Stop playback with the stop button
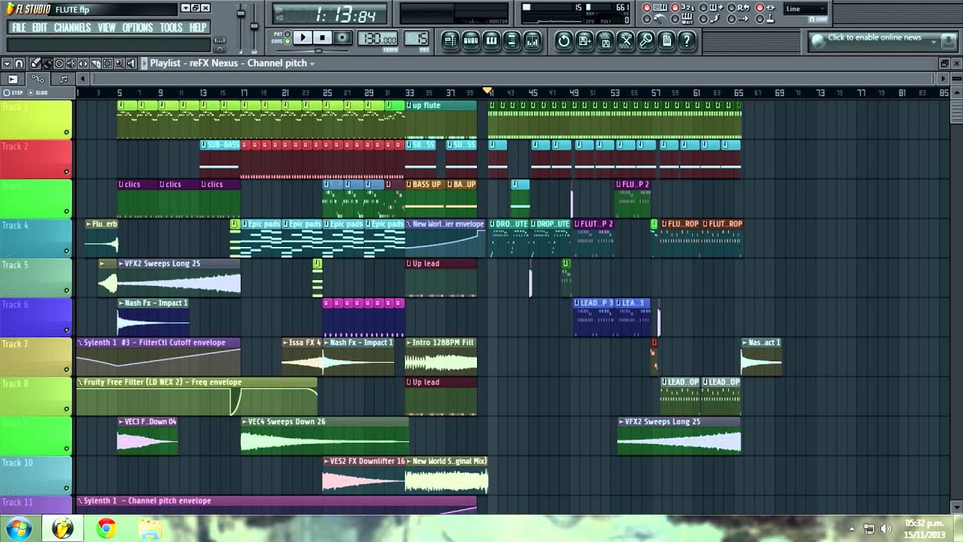 point(322,38)
